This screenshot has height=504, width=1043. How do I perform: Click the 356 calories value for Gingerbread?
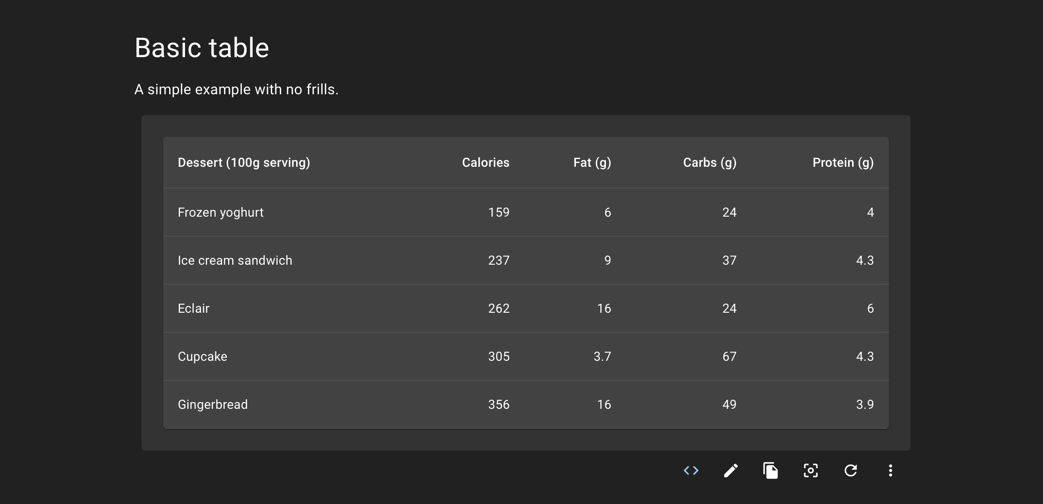498,405
